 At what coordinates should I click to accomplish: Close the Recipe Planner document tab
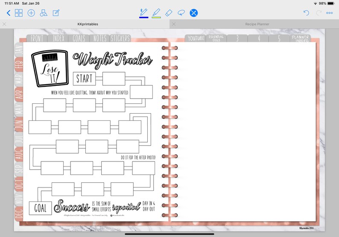pos(174,24)
